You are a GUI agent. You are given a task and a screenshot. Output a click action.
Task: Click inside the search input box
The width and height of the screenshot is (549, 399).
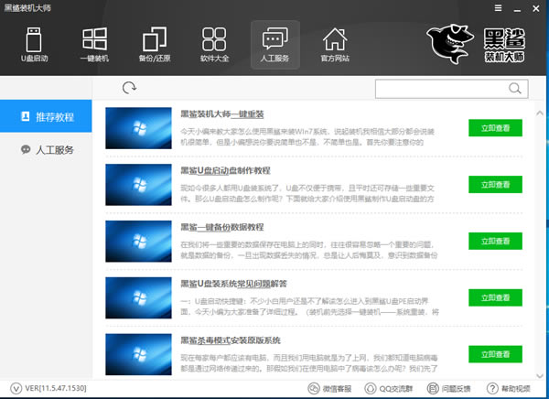click(452, 89)
